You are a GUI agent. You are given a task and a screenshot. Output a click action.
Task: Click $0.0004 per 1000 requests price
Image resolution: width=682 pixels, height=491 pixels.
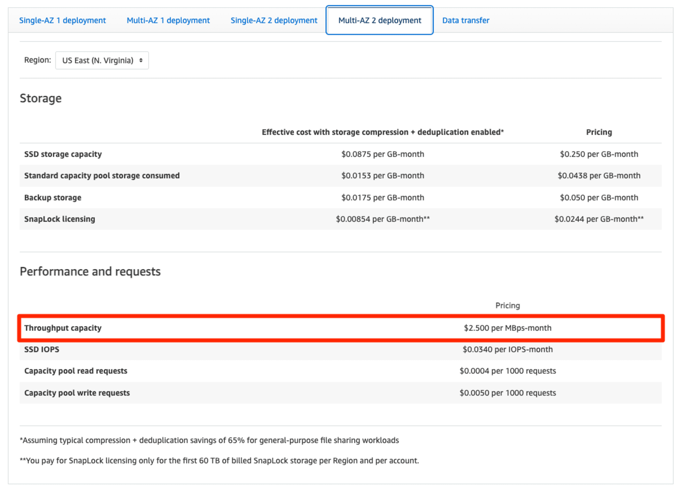coord(507,371)
